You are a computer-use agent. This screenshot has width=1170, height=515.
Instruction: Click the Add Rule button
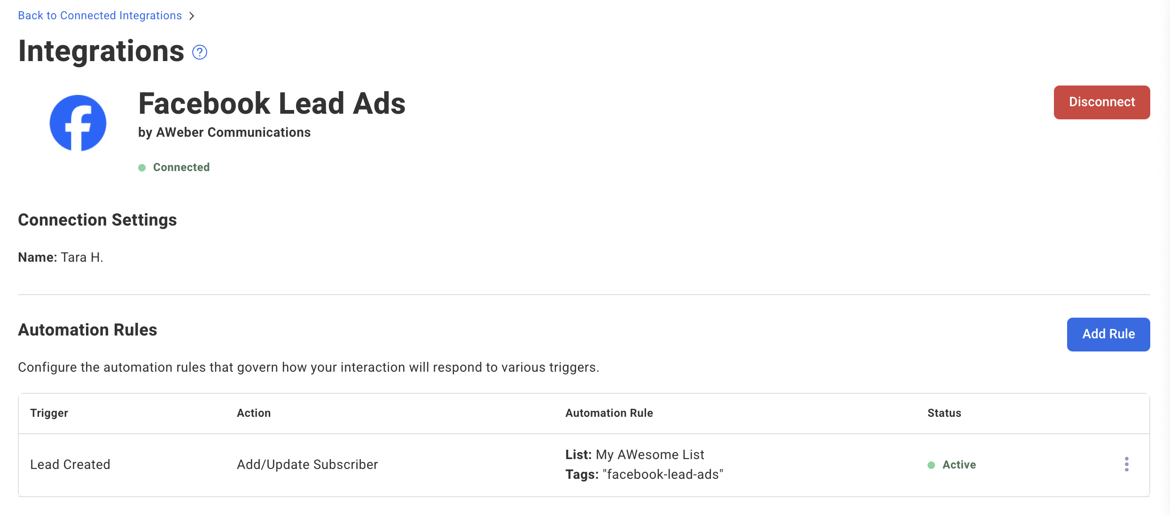coord(1108,334)
